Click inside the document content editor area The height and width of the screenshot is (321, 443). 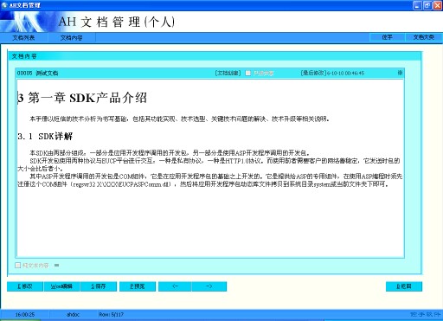pyautogui.click(x=210, y=168)
